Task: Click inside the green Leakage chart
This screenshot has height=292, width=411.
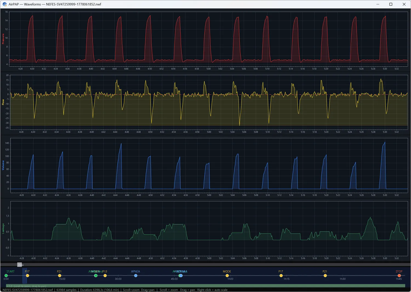Action: 209,228
